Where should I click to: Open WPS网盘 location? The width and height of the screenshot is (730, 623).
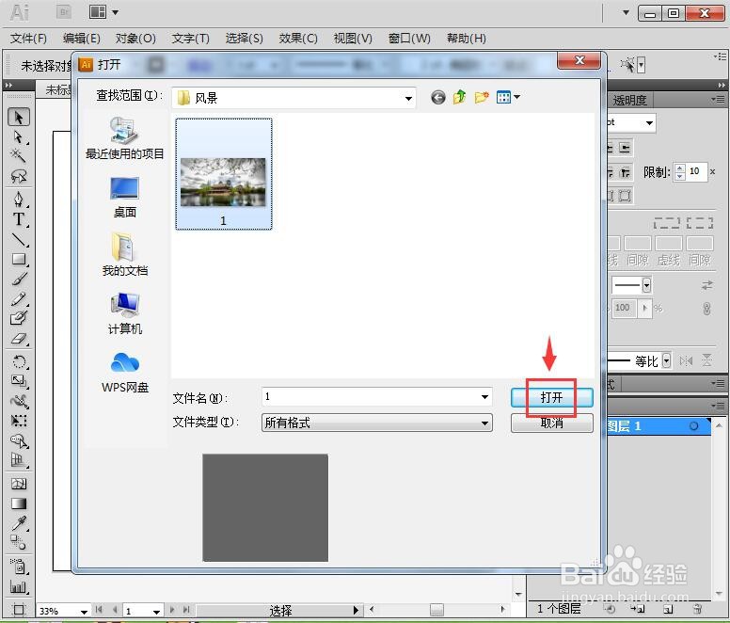click(124, 372)
